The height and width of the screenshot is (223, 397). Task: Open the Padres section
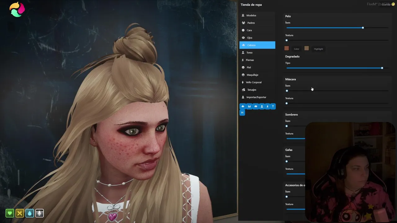257,23
